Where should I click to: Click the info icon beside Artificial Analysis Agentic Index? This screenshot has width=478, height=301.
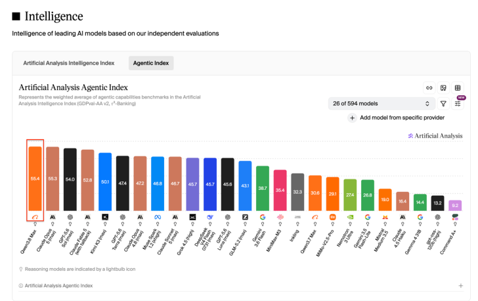point(21,286)
